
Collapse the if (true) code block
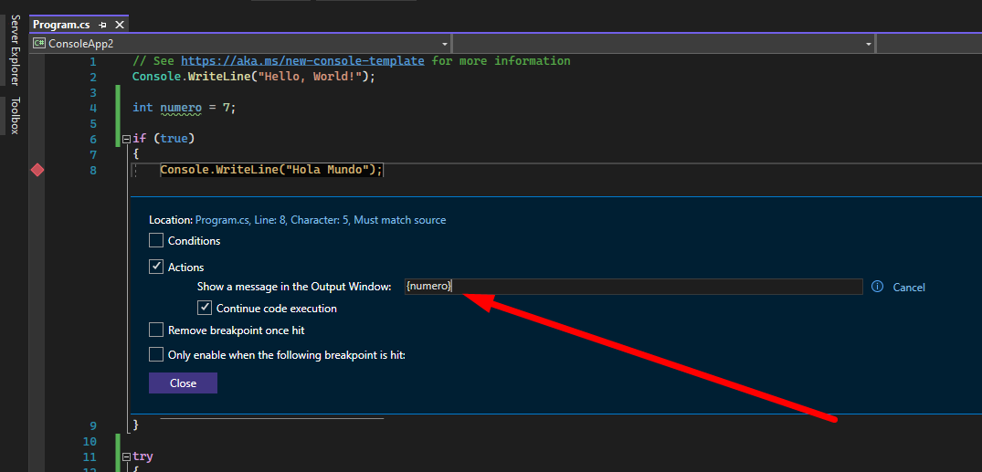pyautogui.click(x=126, y=139)
